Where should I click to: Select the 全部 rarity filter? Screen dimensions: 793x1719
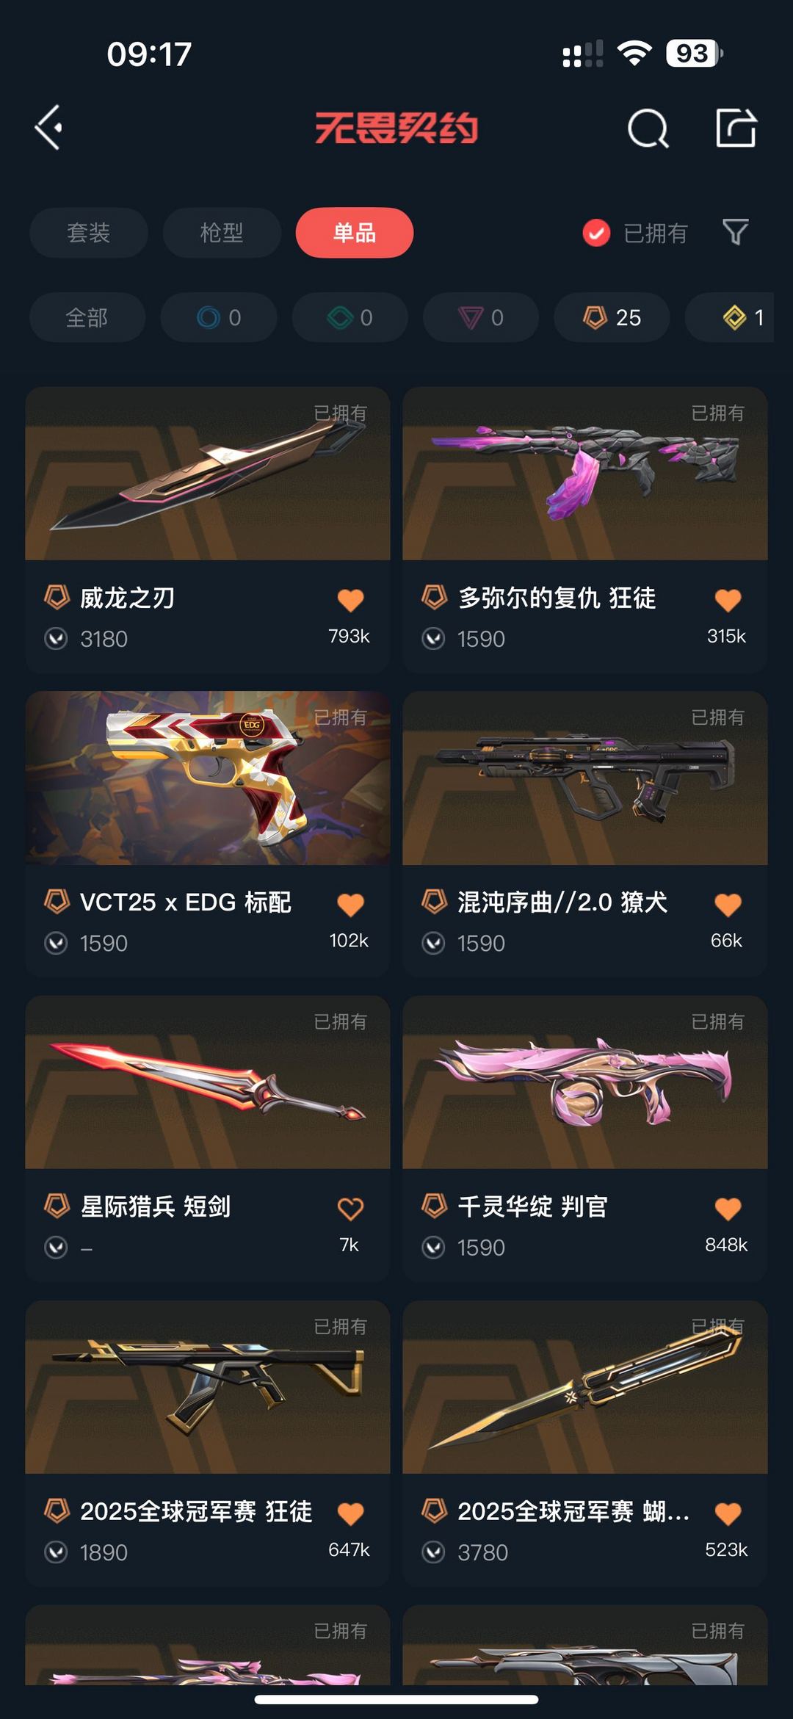pyautogui.click(x=87, y=317)
